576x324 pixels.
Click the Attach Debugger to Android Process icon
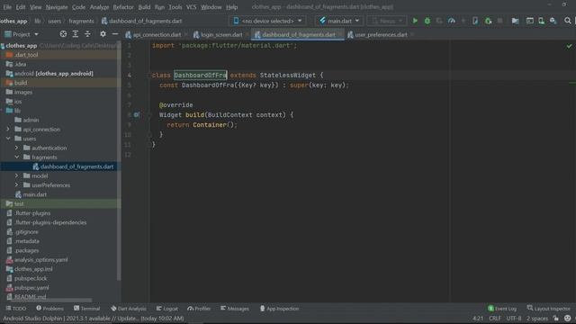[x=488, y=21]
